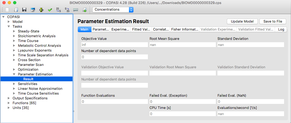Open the Concentrations dropdown
This screenshot has height=123, width=291.
[x=113, y=9]
